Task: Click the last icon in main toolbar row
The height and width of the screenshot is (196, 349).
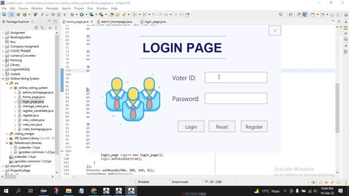Action: tap(346, 15)
